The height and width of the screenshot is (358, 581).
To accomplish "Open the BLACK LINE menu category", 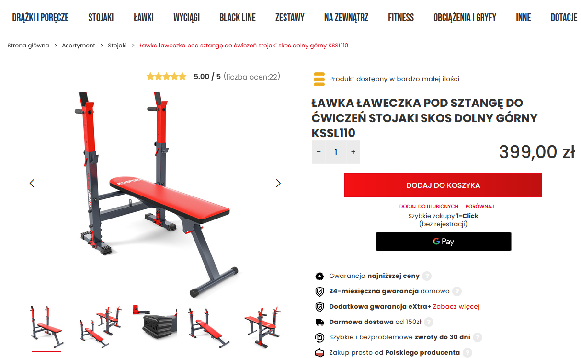I will [x=238, y=18].
